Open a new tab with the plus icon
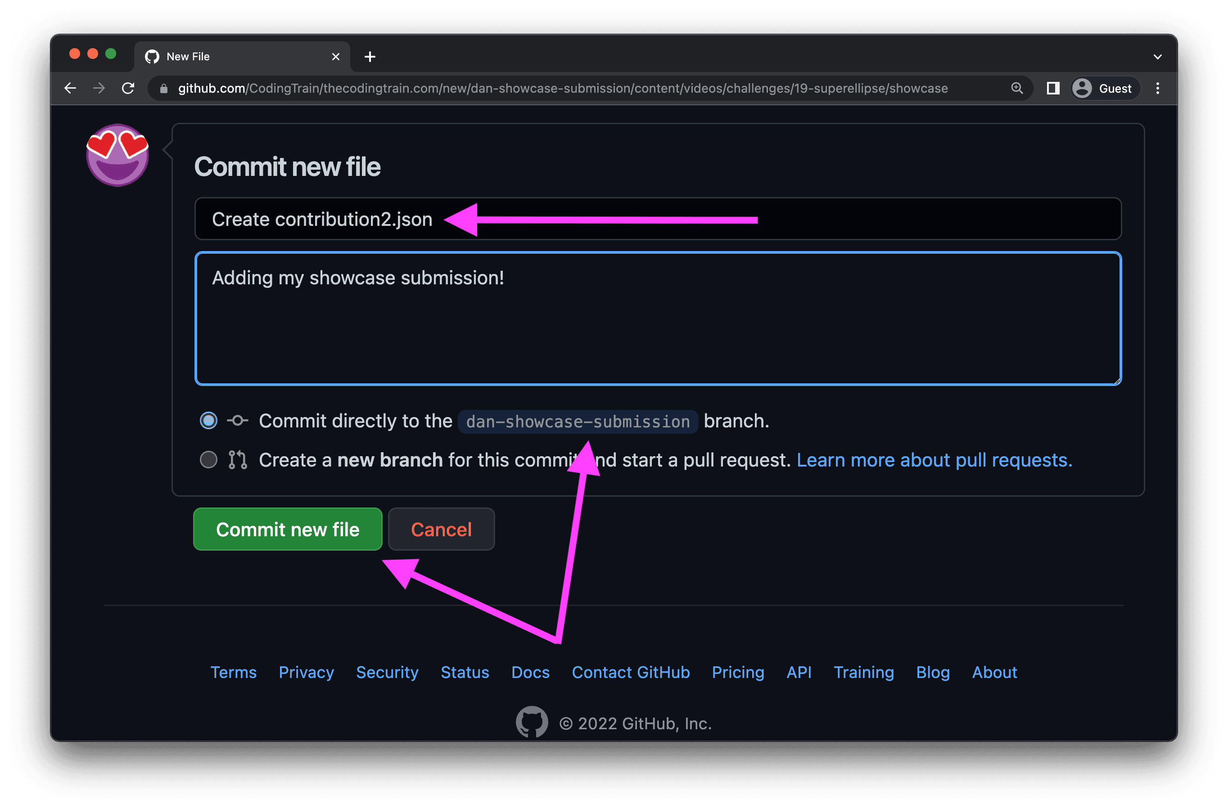This screenshot has height=808, width=1228. pyautogui.click(x=370, y=57)
